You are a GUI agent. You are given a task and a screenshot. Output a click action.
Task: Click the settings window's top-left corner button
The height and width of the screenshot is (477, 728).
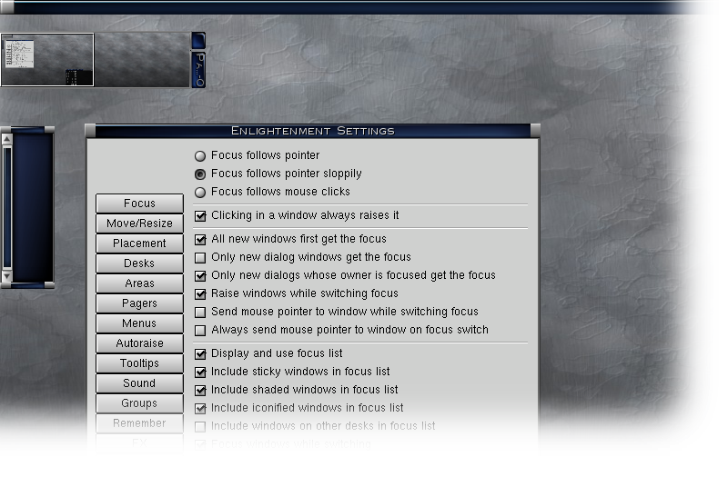point(90,131)
